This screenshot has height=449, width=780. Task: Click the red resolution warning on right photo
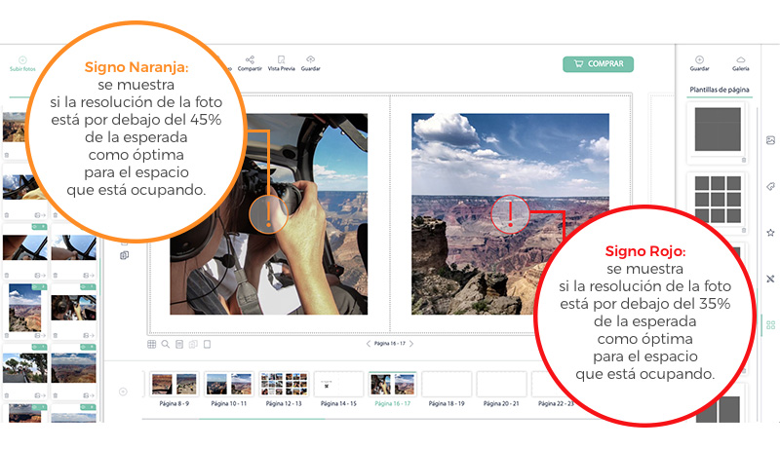(510, 214)
